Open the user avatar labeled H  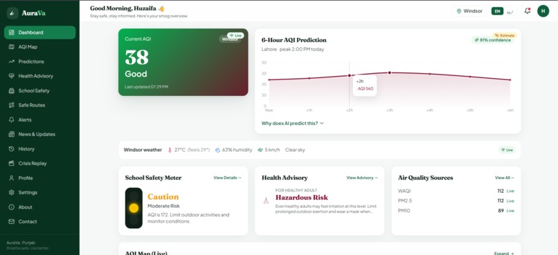coord(543,11)
